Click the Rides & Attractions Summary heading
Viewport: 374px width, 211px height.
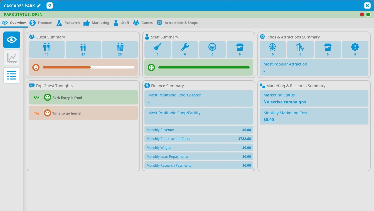(x=293, y=37)
